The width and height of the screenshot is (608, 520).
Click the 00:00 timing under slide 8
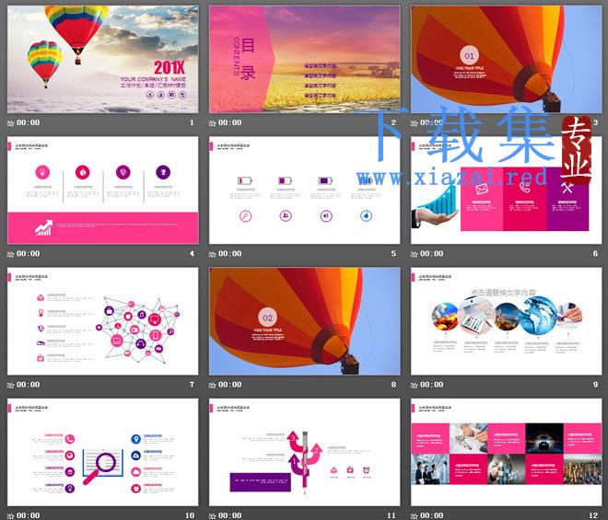point(230,385)
